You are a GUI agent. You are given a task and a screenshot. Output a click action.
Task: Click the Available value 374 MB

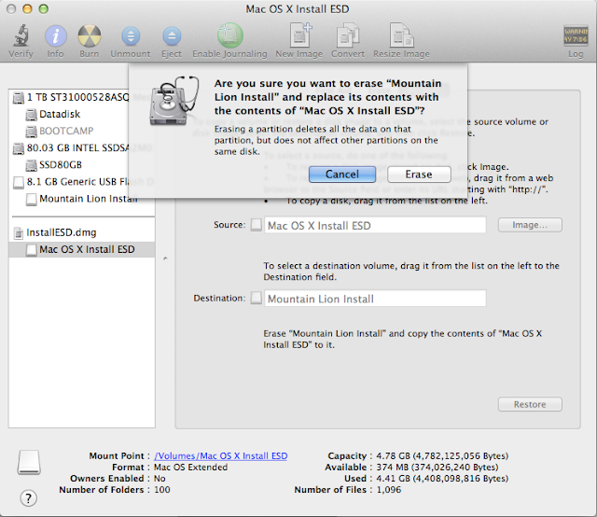[x=437, y=468]
